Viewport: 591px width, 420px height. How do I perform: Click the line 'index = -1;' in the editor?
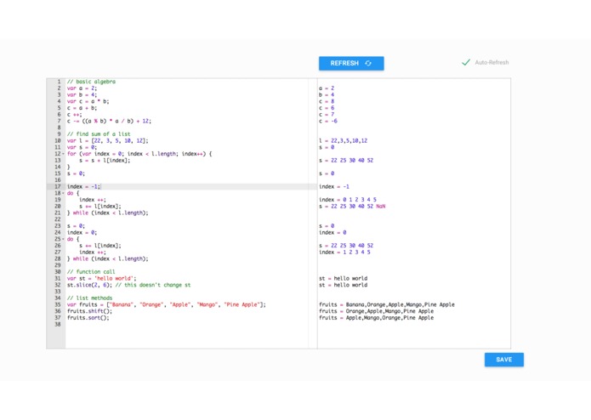coord(83,187)
